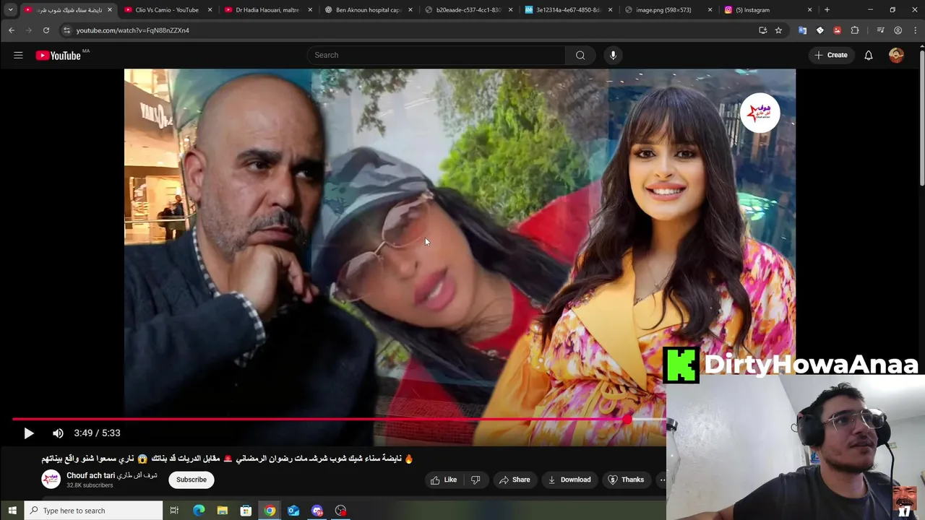Screen dimensions: 925x520
Task: Click the search magnifier button
Action: [x=580, y=55]
